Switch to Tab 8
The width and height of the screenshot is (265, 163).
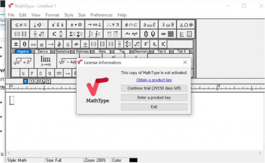[162, 51]
